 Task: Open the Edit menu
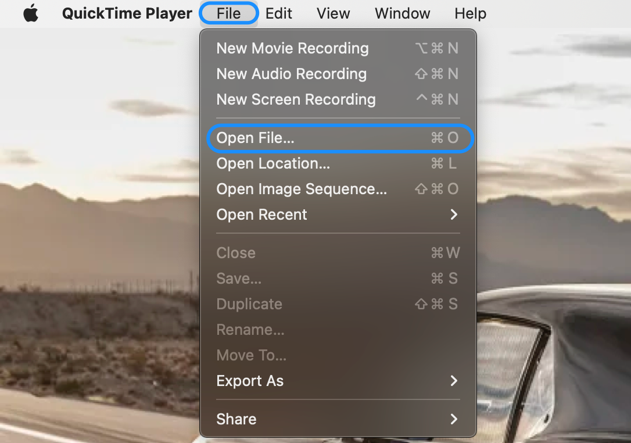(278, 13)
